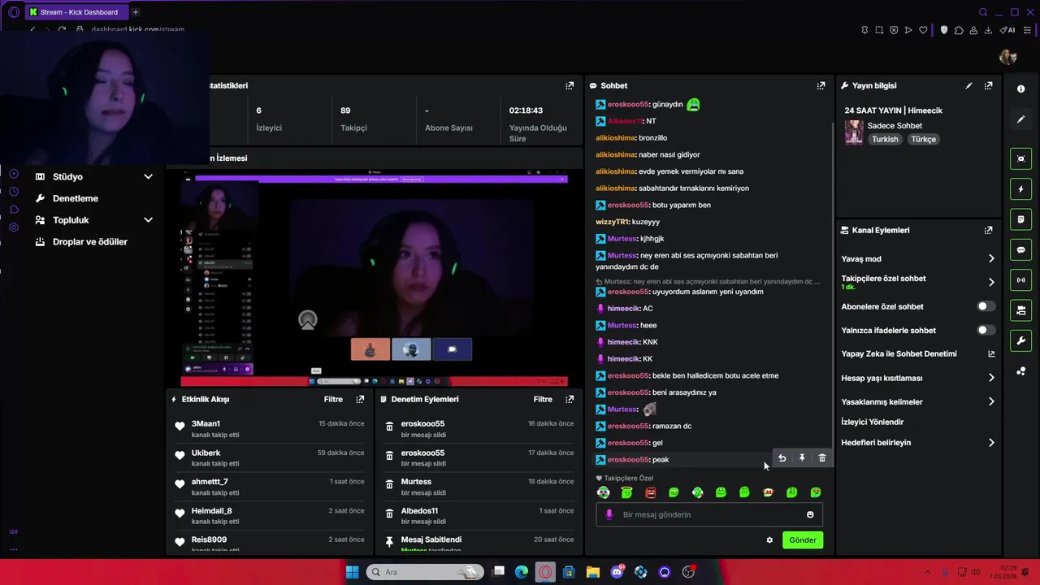Toggle the lightning bolt activity panel icon
The width and height of the screenshot is (1040, 585).
click(1021, 189)
